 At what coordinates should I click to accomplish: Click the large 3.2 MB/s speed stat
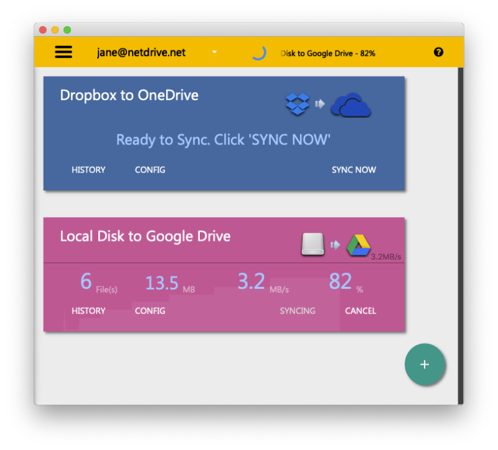[x=263, y=283]
